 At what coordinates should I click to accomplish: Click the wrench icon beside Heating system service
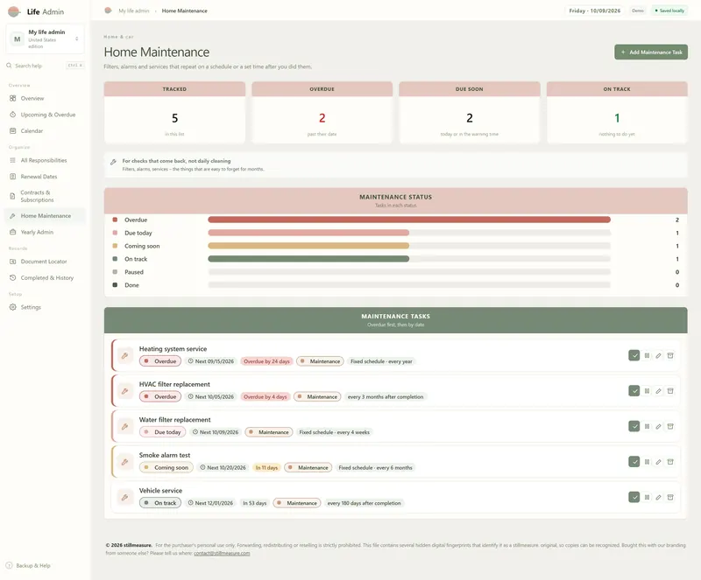tap(125, 355)
